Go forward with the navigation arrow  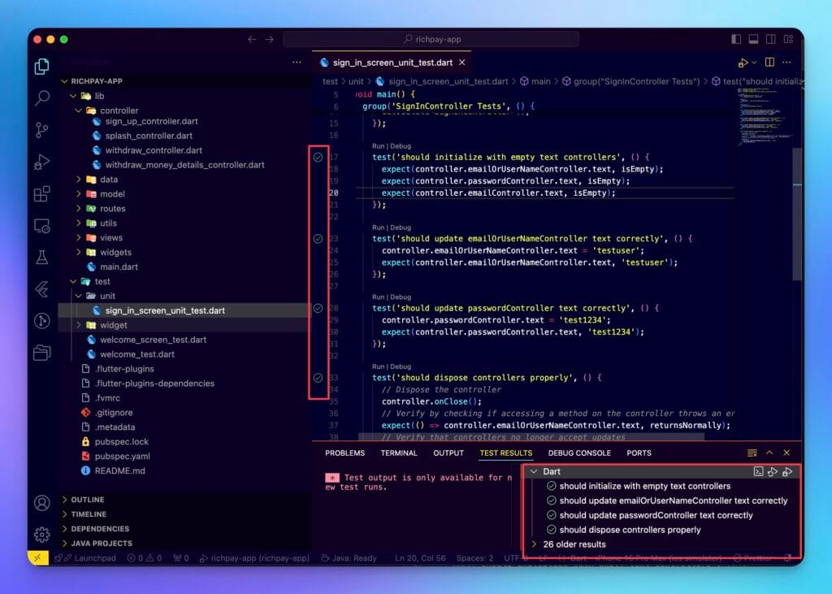pyautogui.click(x=270, y=39)
